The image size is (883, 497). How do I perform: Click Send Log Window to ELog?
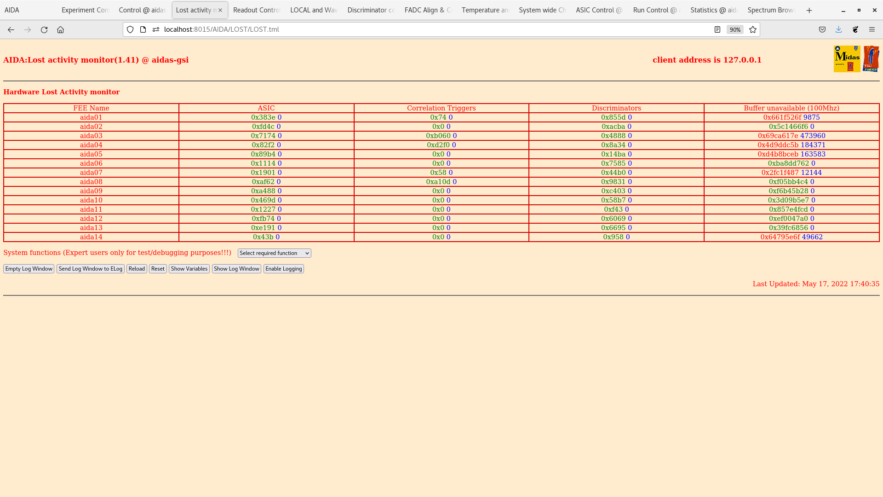click(91, 269)
